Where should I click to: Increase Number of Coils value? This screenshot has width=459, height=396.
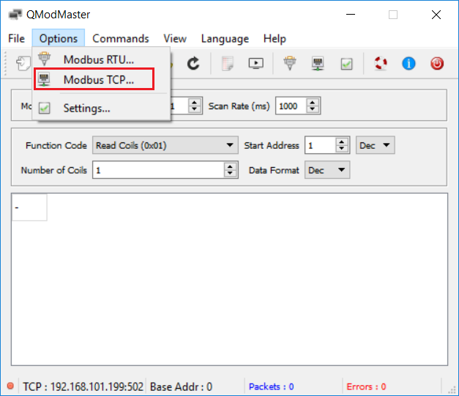230,166
